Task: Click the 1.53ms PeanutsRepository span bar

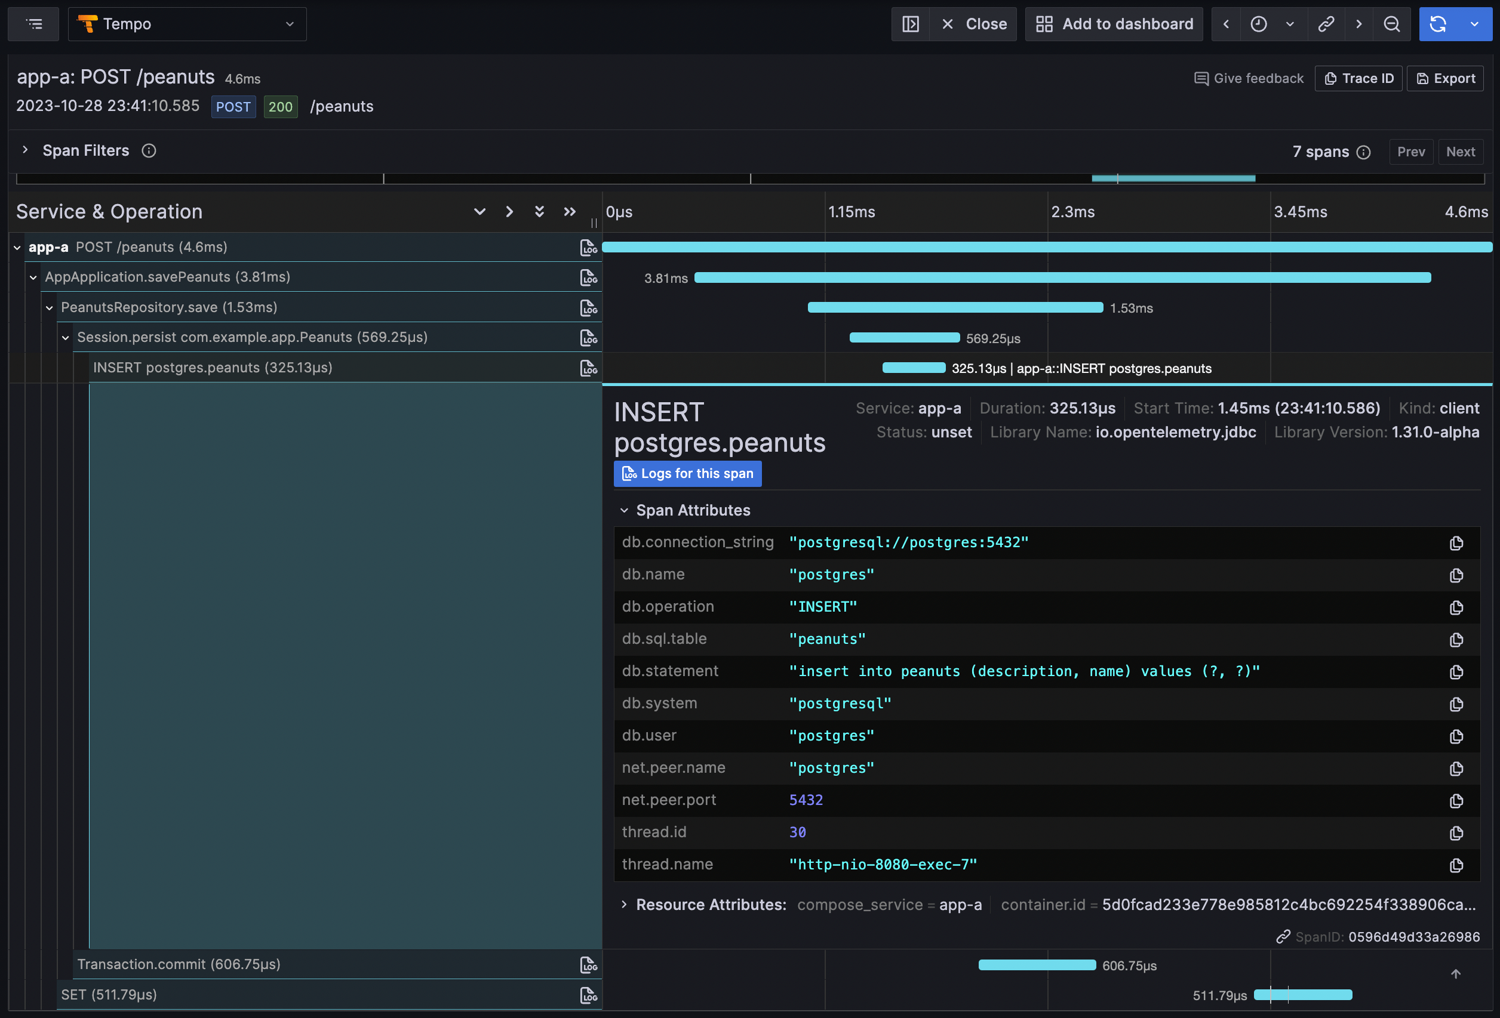Action: (955, 308)
